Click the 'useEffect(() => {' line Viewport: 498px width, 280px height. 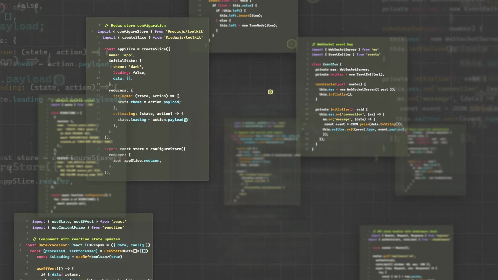click(55, 269)
